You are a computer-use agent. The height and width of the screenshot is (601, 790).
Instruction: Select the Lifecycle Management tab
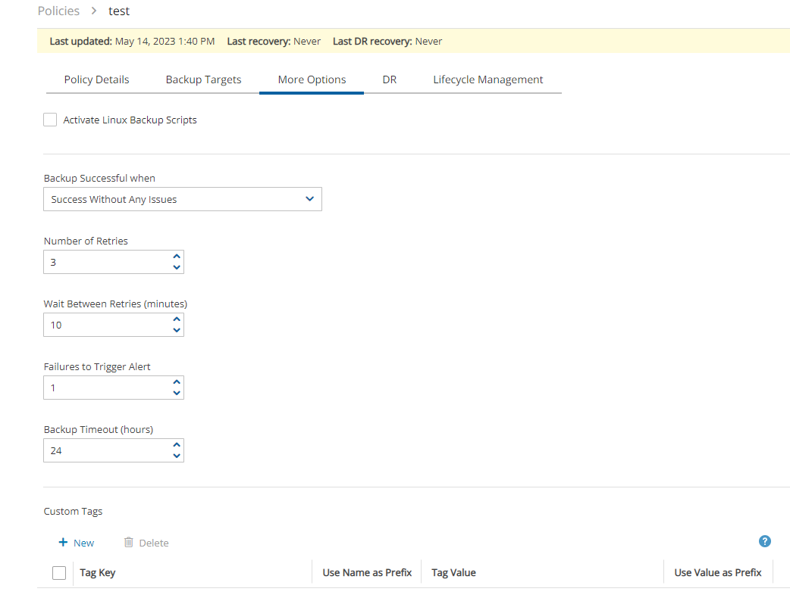487,79
